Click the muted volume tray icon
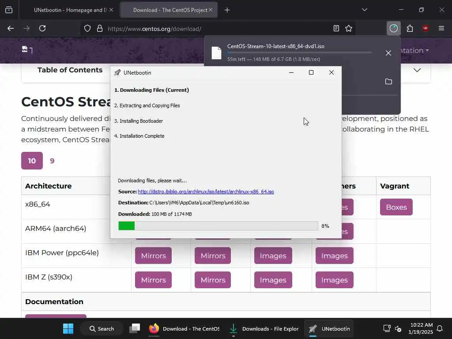The image size is (452, 339). tap(398, 328)
